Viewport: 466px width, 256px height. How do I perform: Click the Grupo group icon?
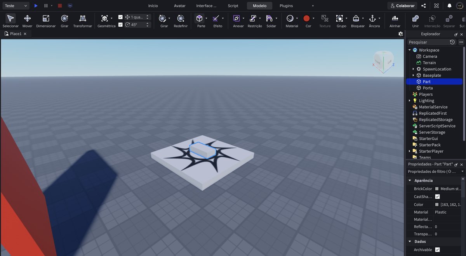pos(339,18)
